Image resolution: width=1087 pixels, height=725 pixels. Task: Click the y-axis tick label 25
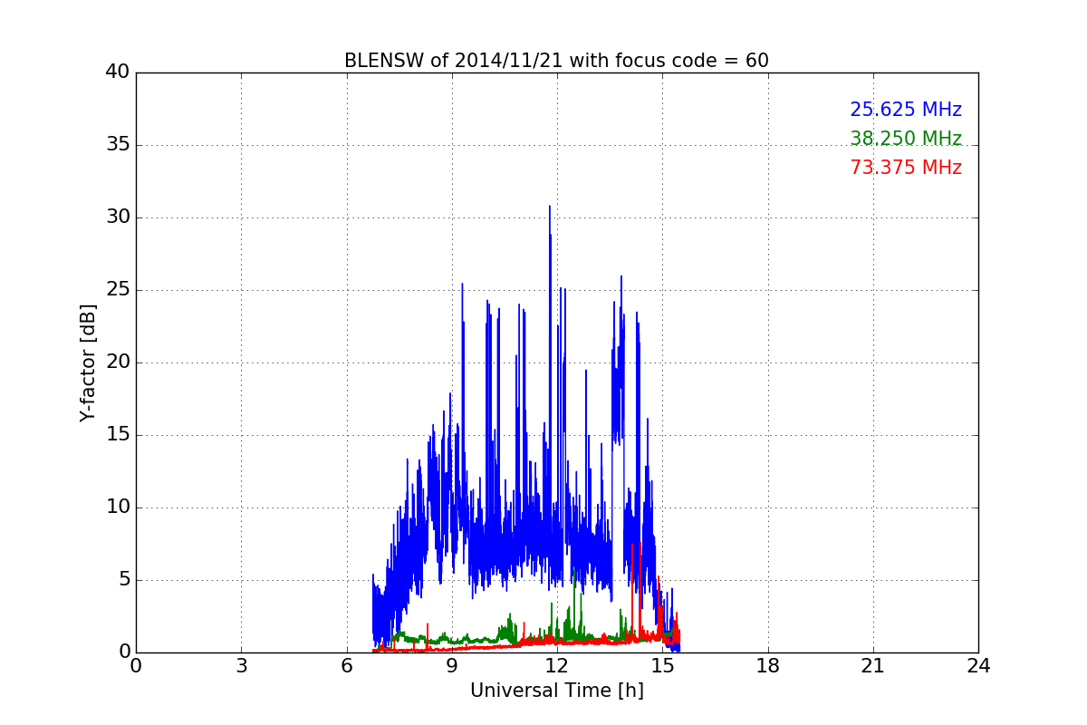click(118, 290)
